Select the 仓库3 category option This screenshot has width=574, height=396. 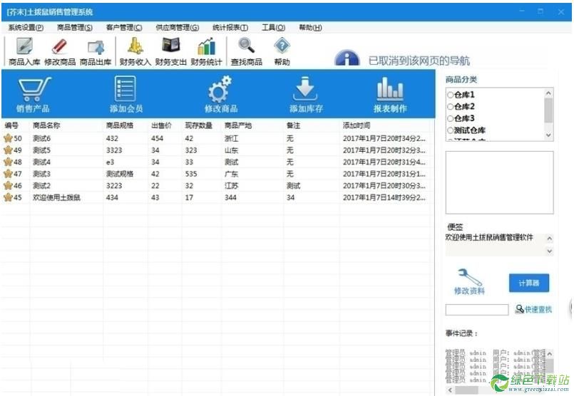coord(450,118)
